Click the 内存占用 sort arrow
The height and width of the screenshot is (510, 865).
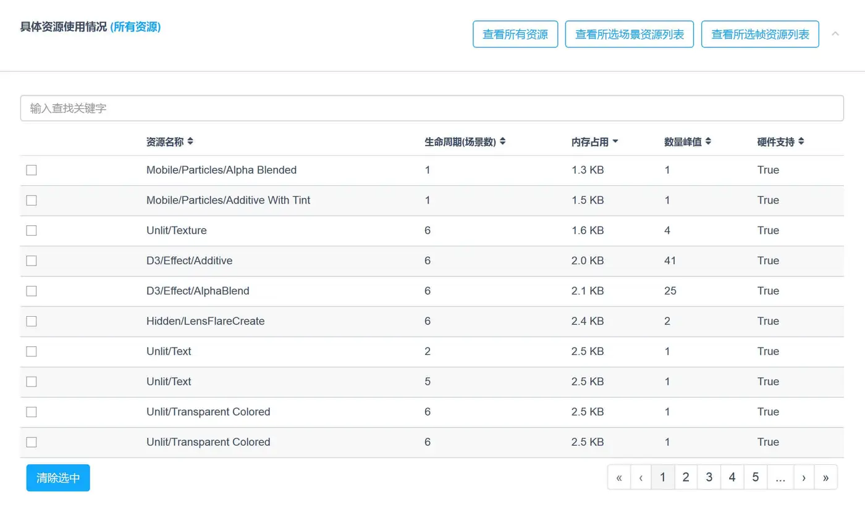pyautogui.click(x=615, y=142)
